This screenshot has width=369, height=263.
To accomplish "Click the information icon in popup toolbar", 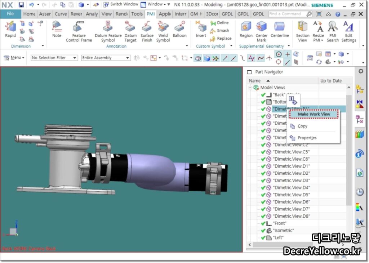I will click(x=293, y=100).
